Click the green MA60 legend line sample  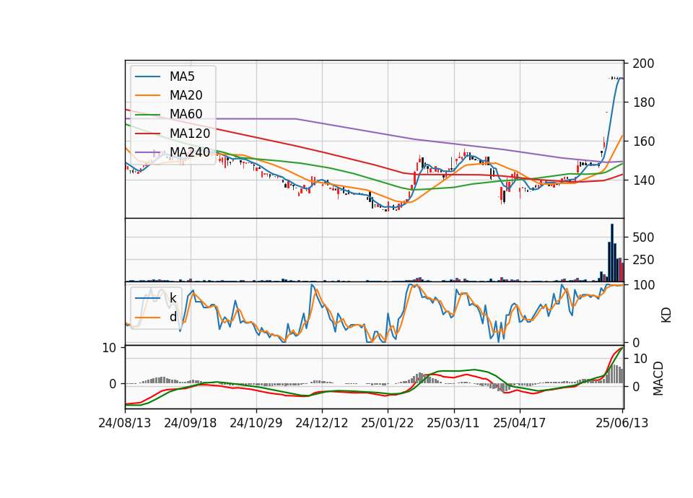pos(147,115)
